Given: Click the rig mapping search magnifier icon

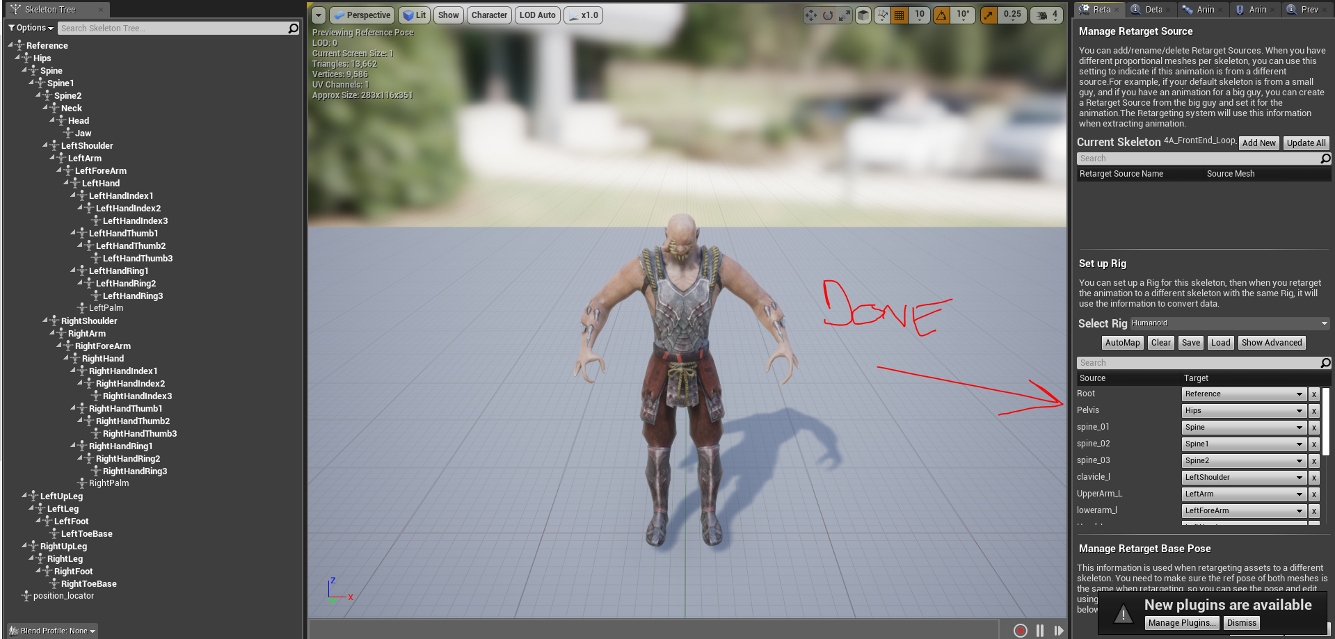Looking at the screenshot, I should pyautogui.click(x=1325, y=363).
